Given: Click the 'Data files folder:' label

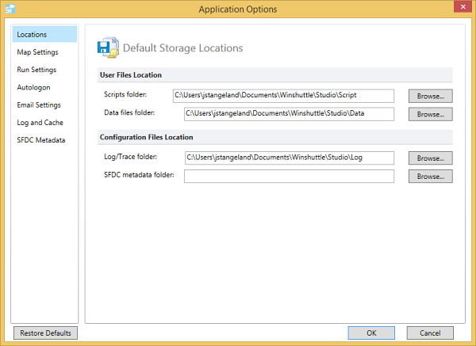Looking at the screenshot, I should point(129,112).
